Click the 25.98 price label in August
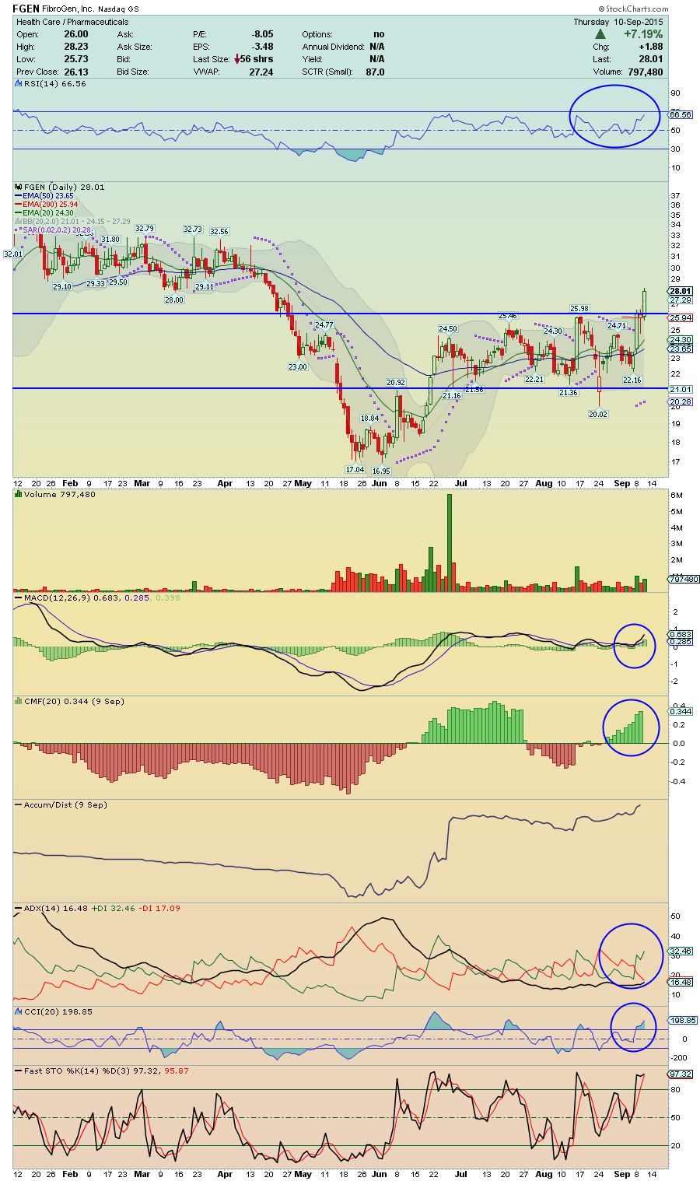This screenshot has width=700, height=1181. pyautogui.click(x=579, y=309)
